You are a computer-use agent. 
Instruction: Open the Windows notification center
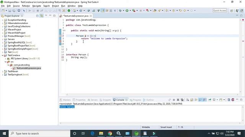239,134
